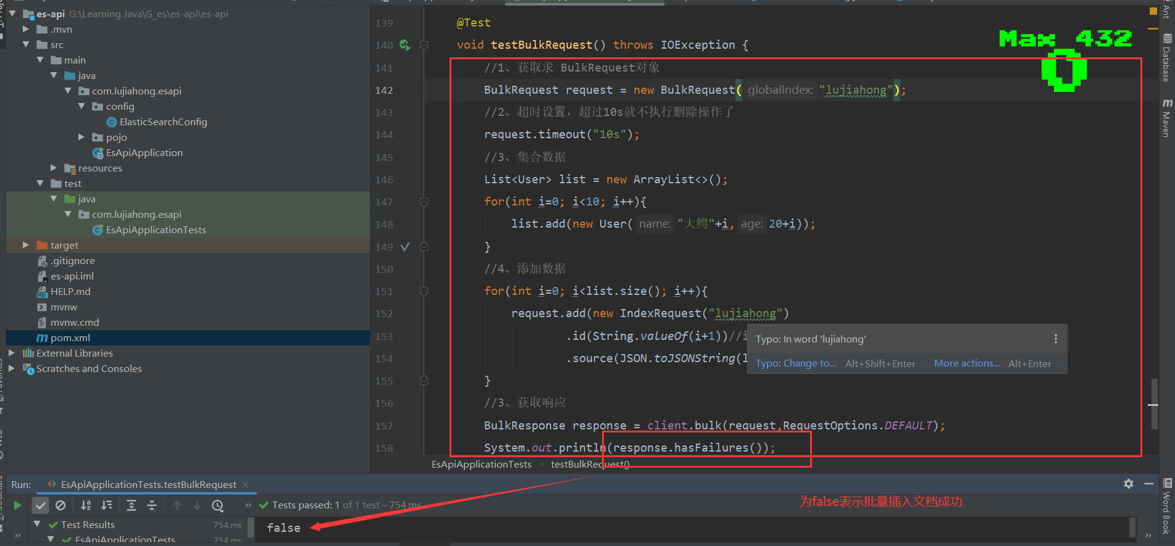The height and width of the screenshot is (546, 1175).
Task: Sort test results by duration
Action: [107, 505]
